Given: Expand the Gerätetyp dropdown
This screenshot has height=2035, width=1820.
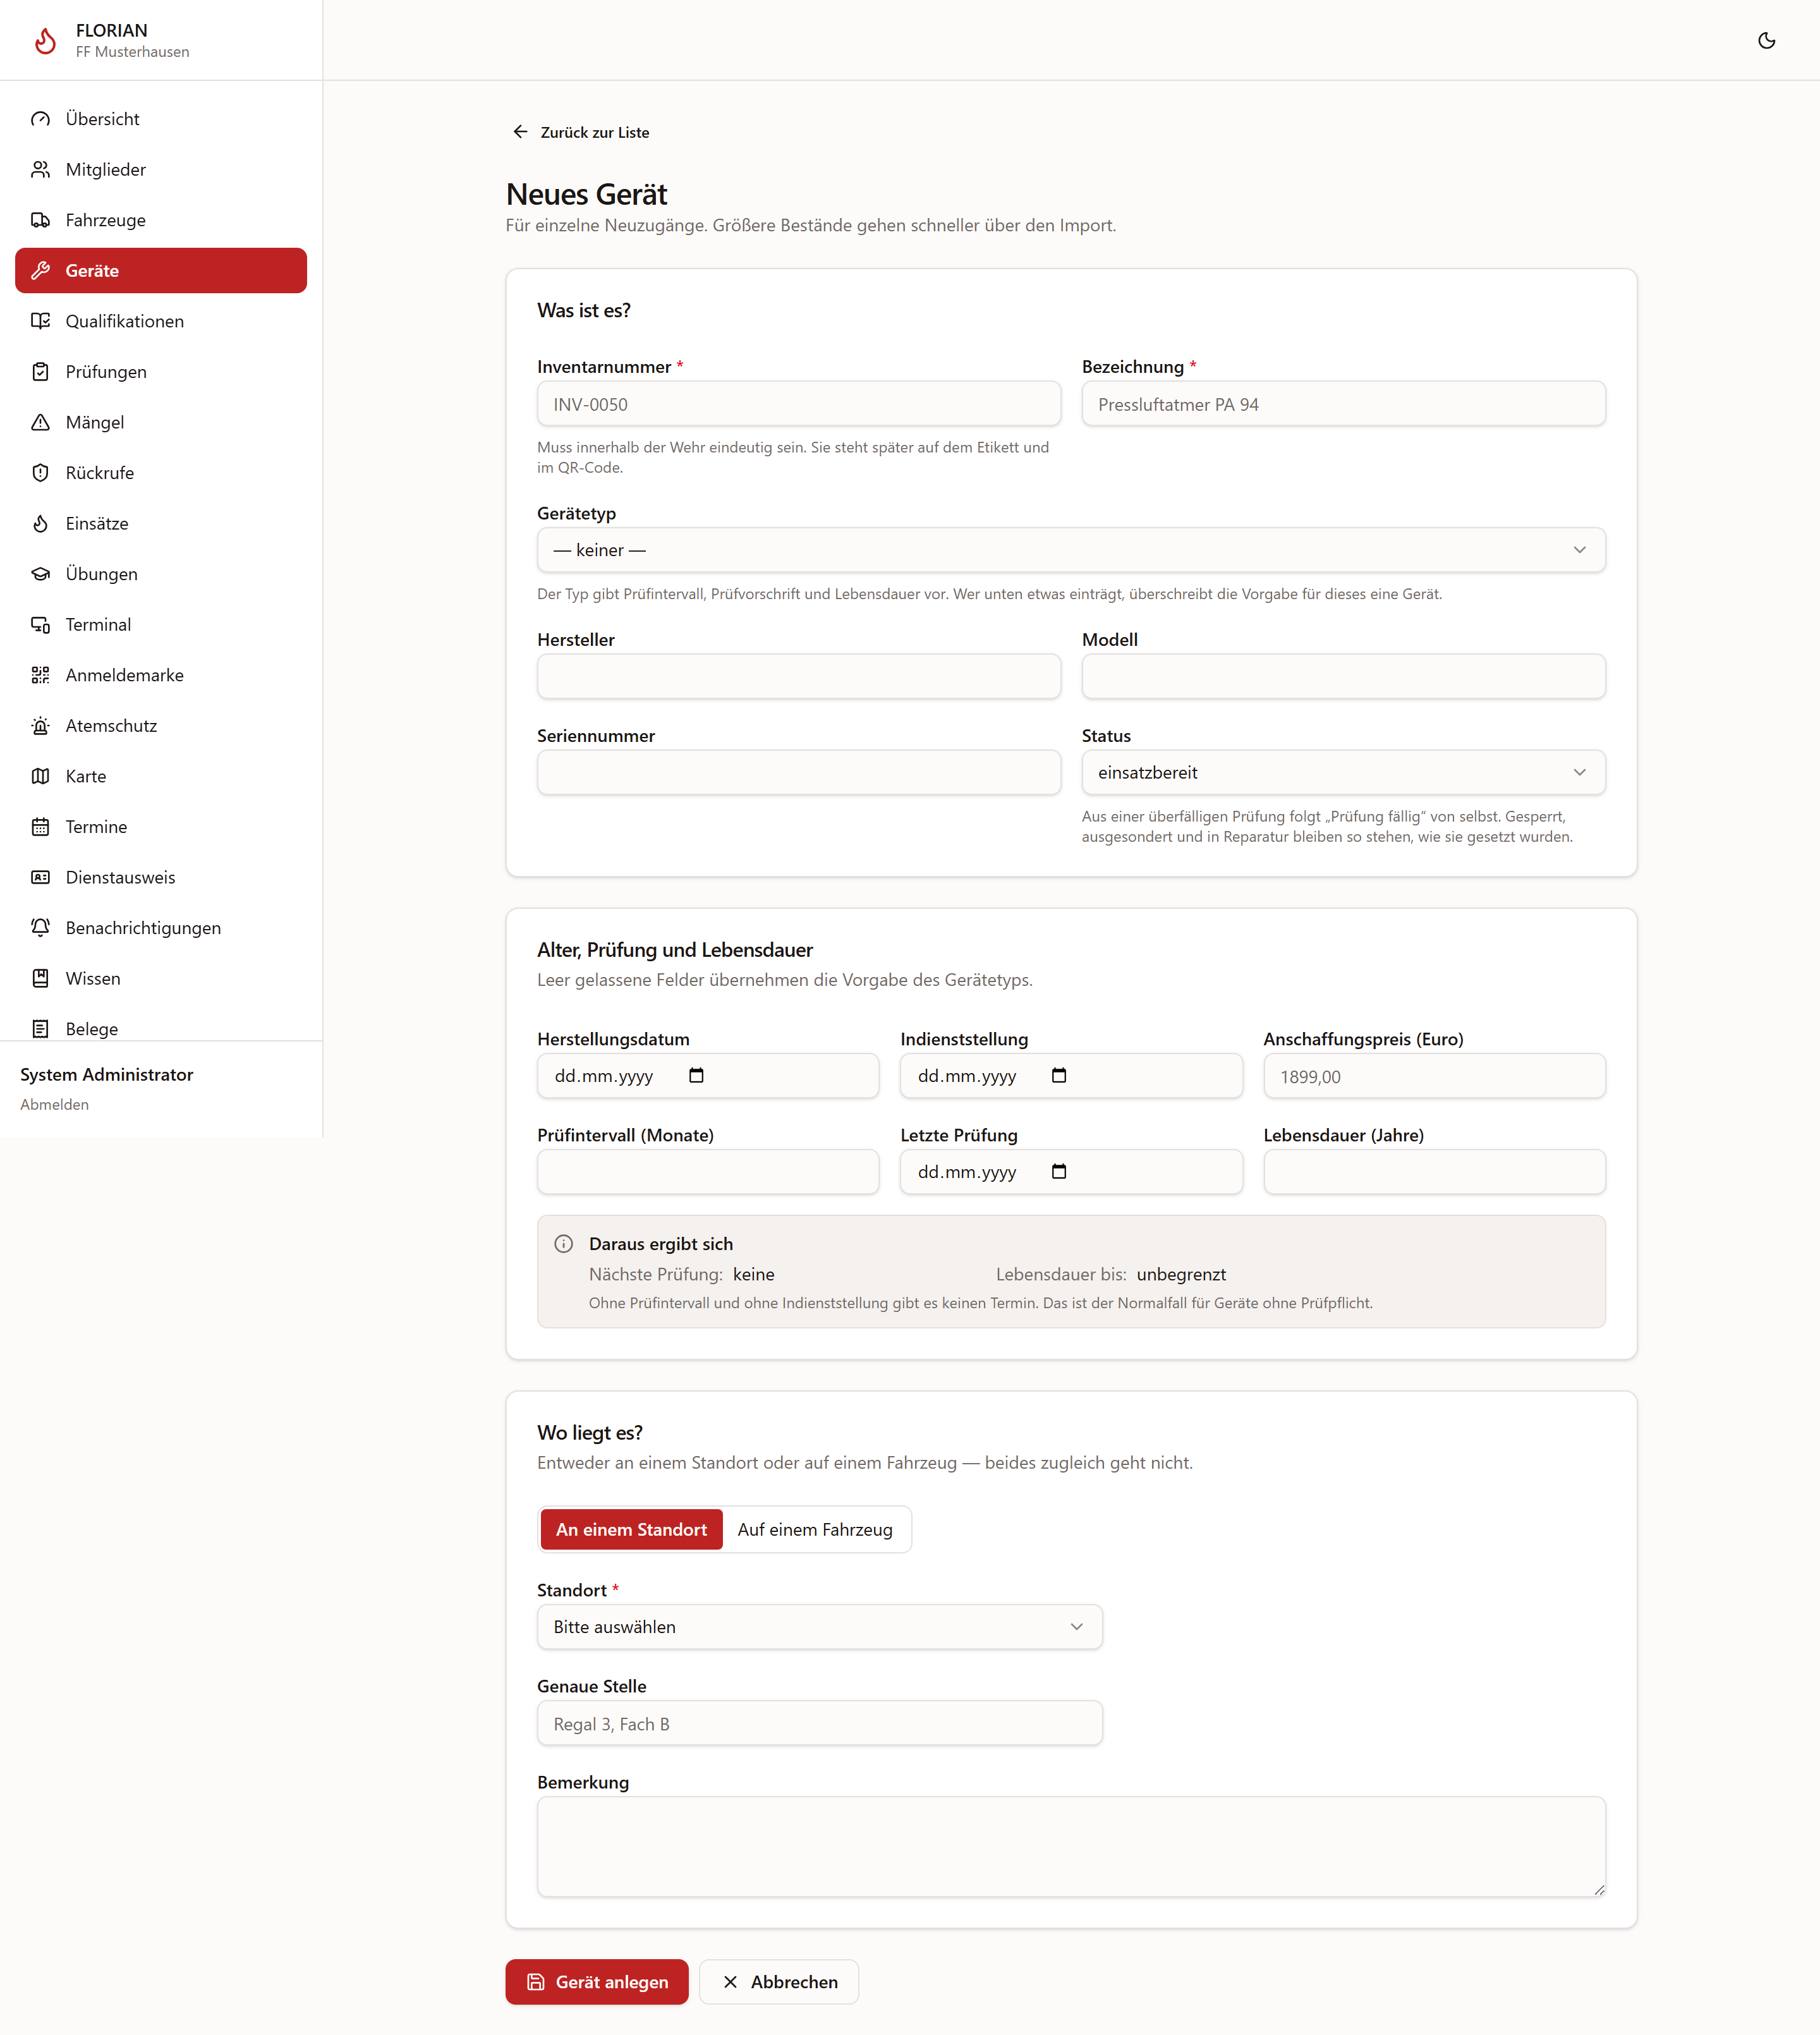Looking at the screenshot, I should click(x=1071, y=550).
